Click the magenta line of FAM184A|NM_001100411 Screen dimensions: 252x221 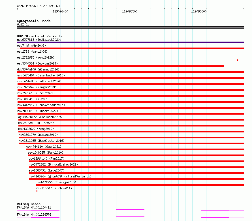[130, 210]
